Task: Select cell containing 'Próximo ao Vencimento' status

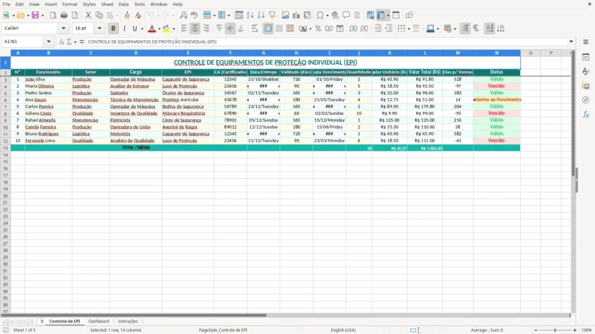Action: coord(496,100)
